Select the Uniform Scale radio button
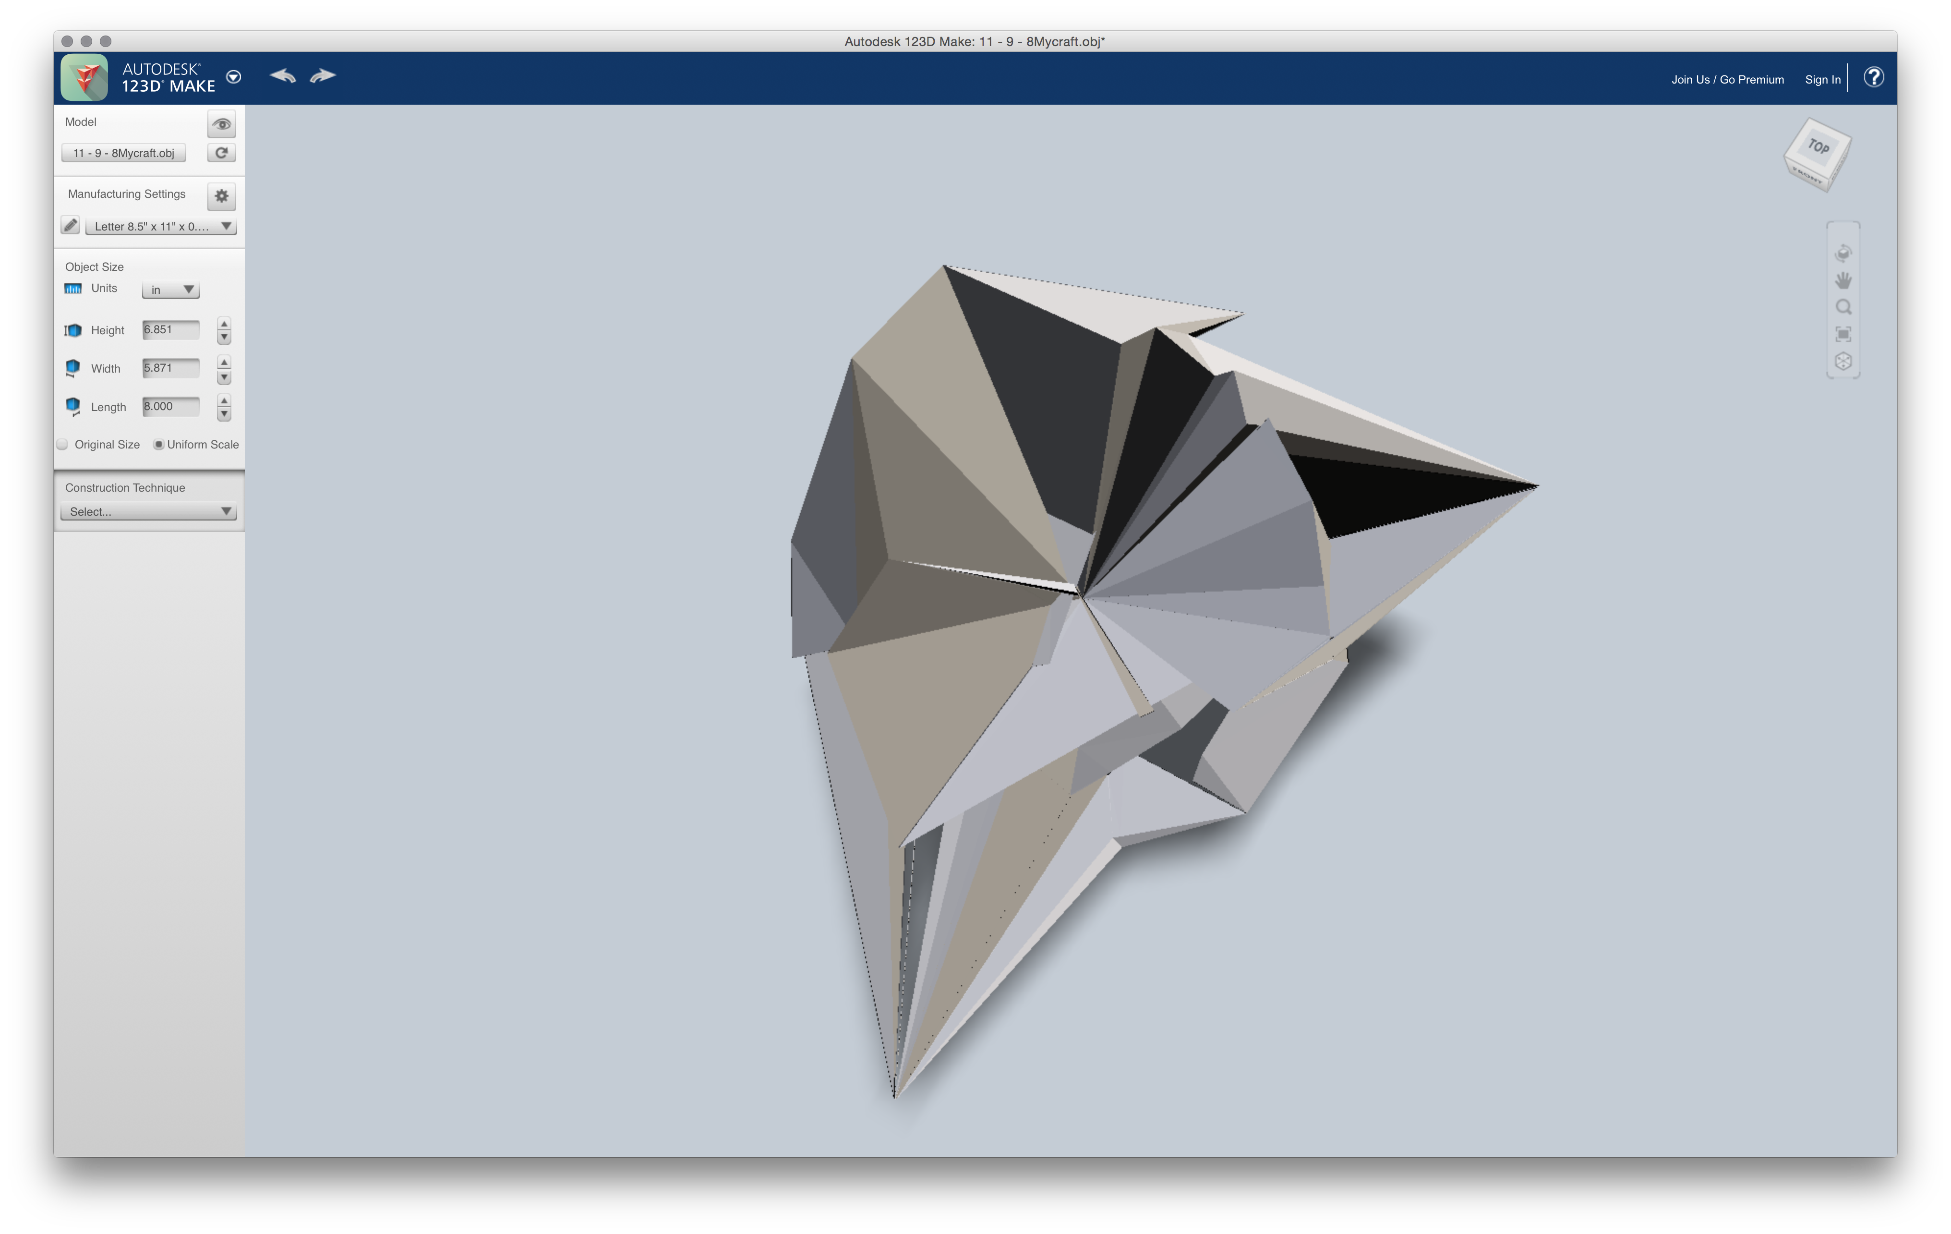Image resolution: width=1951 pixels, height=1234 pixels. [159, 444]
